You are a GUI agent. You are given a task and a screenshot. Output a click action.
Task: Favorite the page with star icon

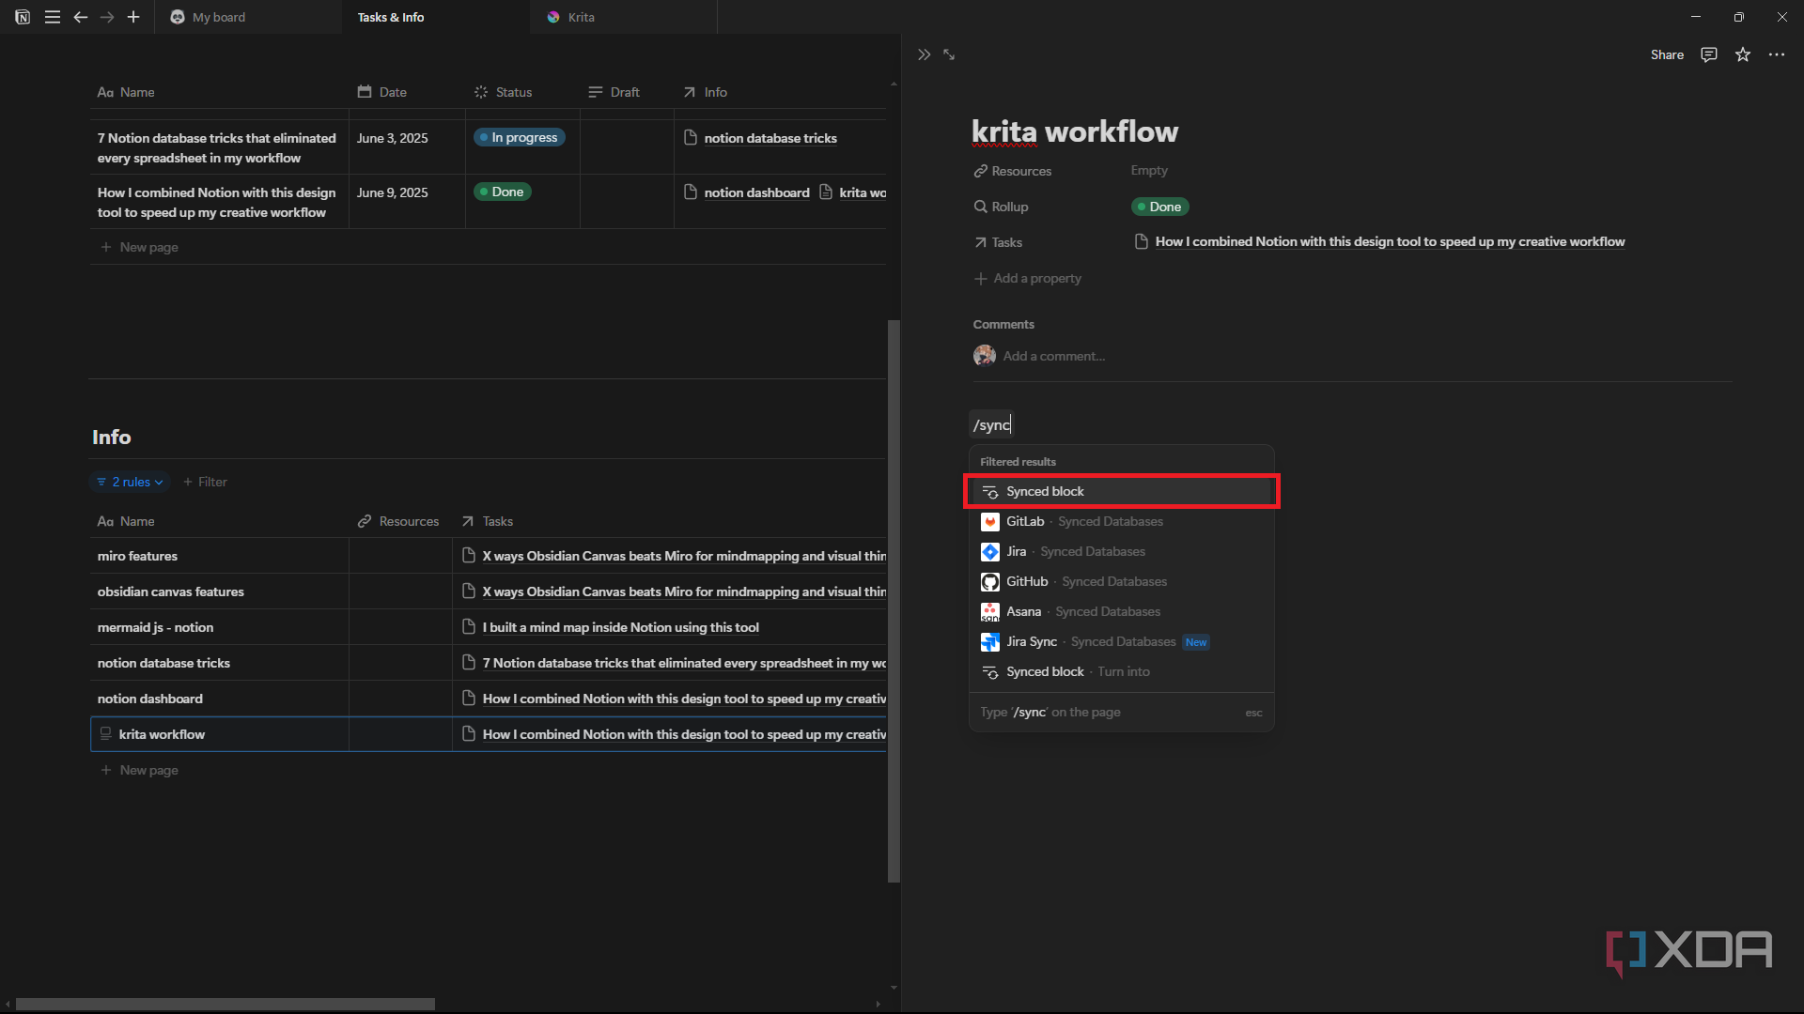tap(1743, 54)
